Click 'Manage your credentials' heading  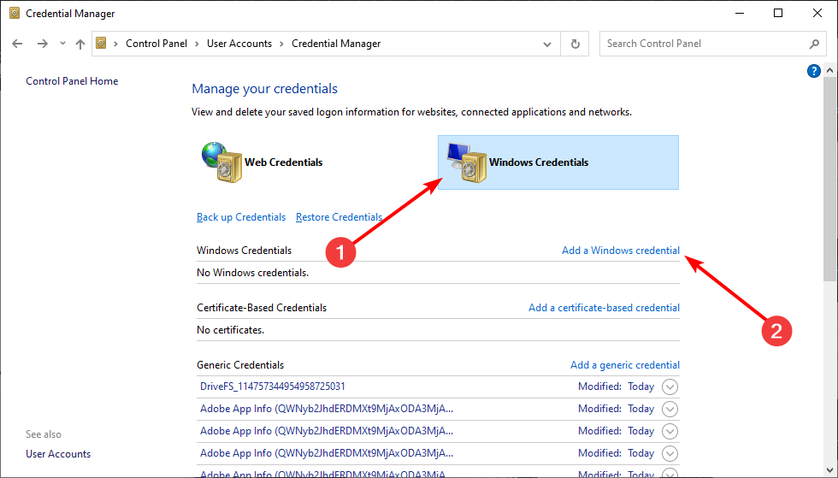pos(264,89)
